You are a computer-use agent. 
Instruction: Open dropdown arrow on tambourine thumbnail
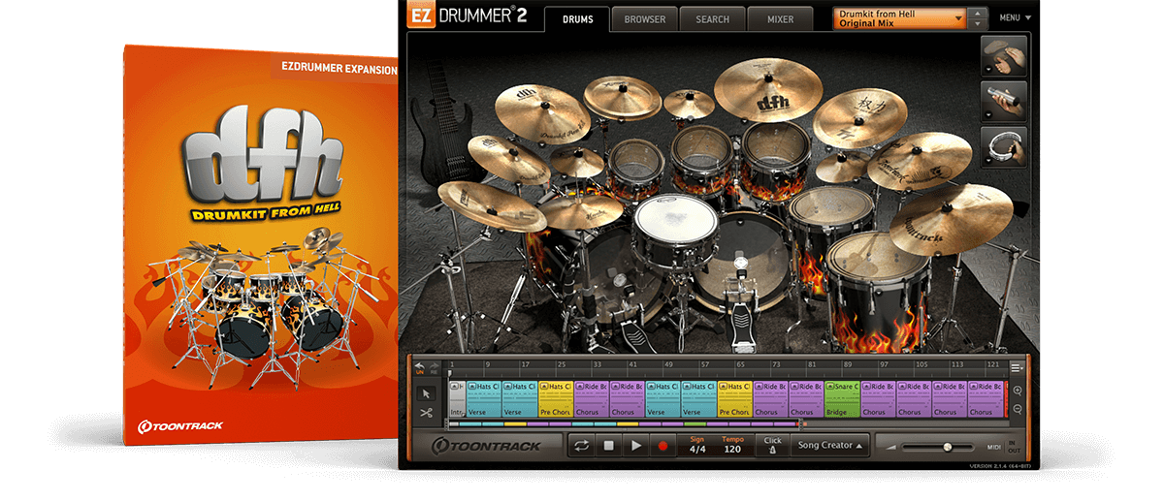pyautogui.click(x=988, y=161)
